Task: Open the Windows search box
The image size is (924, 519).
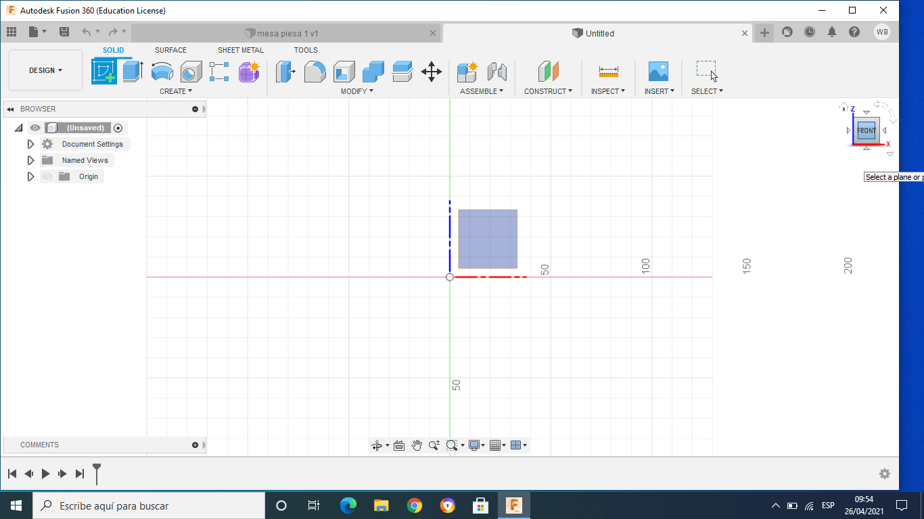Action: pyautogui.click(x=149, y=505)
